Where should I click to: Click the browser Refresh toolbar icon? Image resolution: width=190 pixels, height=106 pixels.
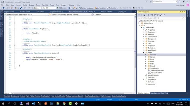click(x=69, y=8)
